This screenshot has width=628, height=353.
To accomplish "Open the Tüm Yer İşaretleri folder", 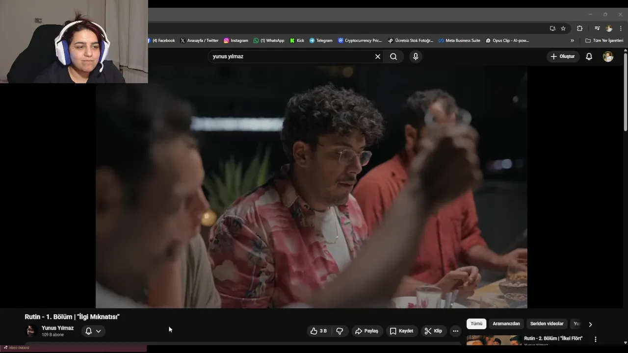I will (x=604, y=41).
